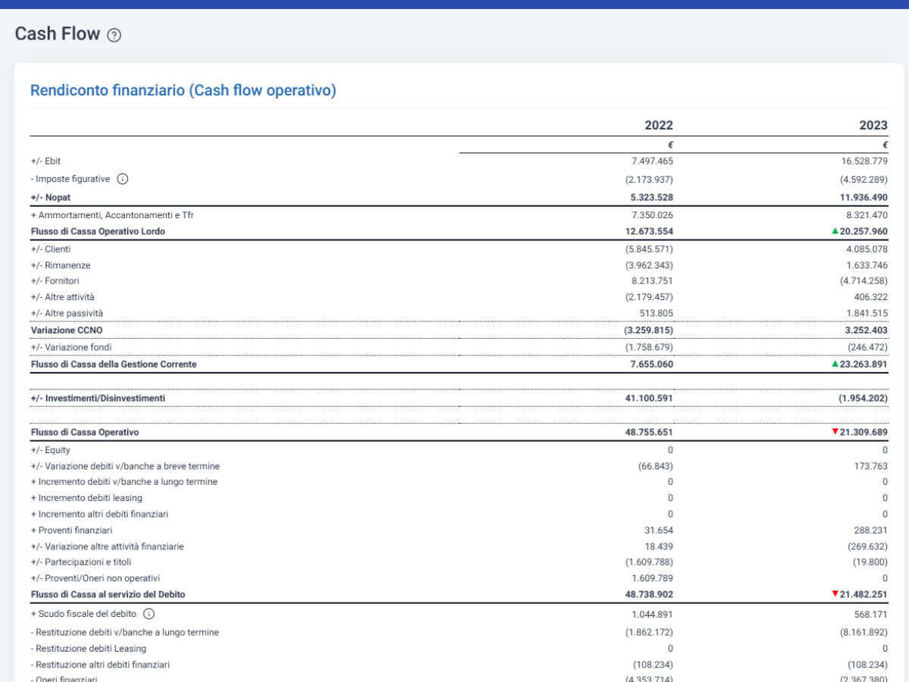This screenshot has width=909, height=682.
Task: Click green up arrow at Gestione Corrente 2023
Action: click(x=835, y=364)
